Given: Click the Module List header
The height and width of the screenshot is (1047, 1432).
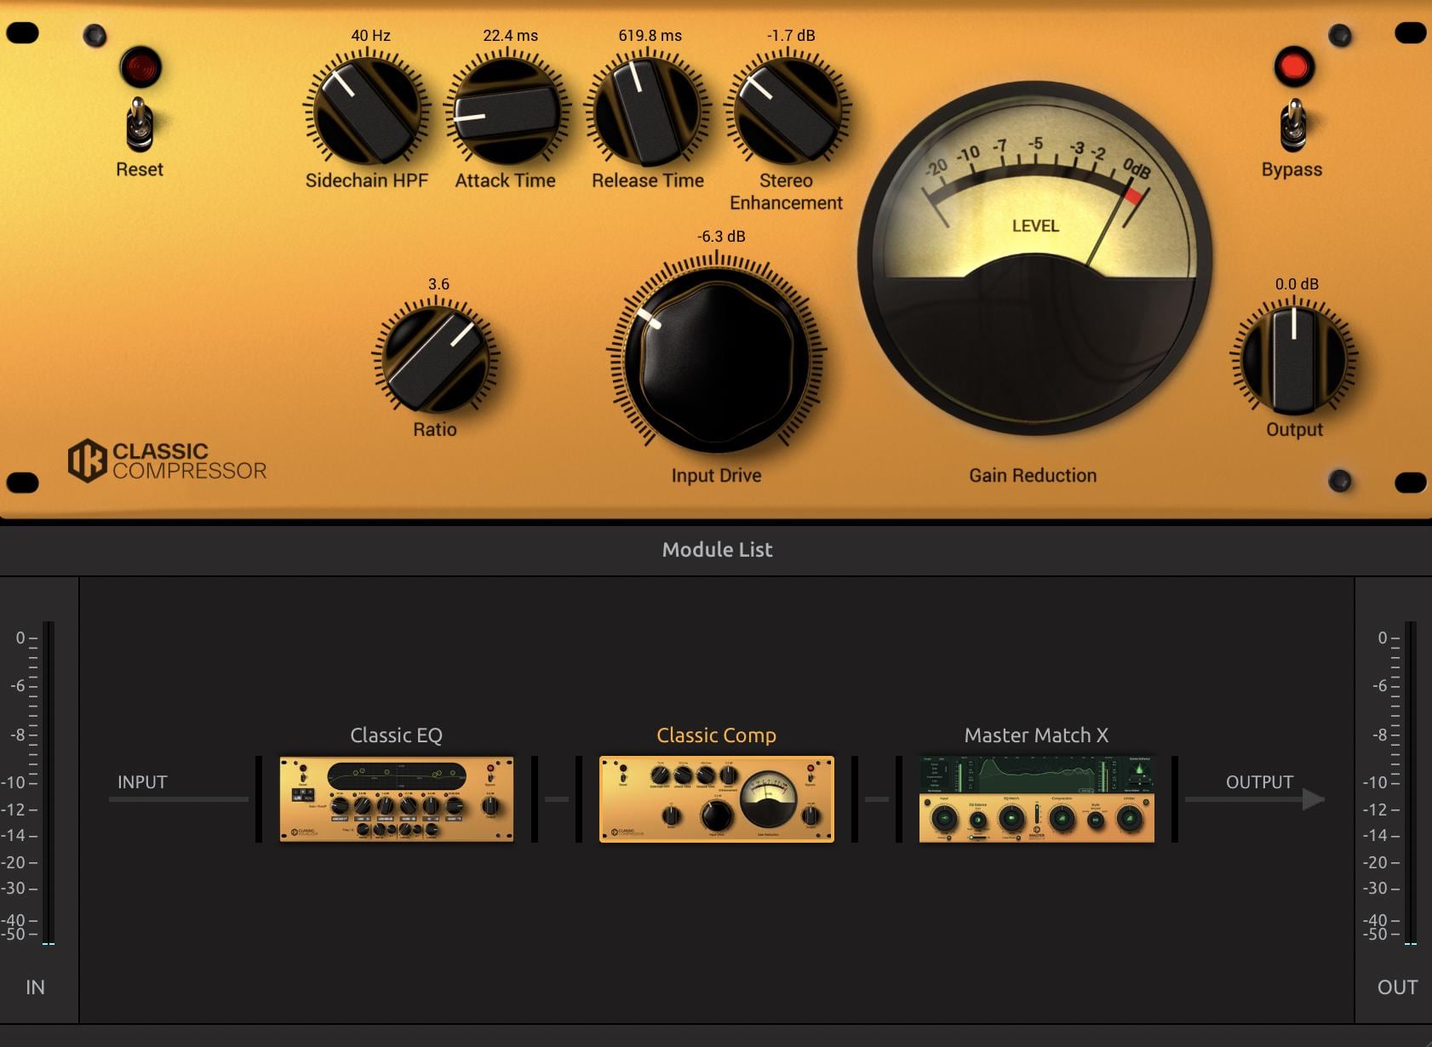Looking at the screenshot, I should pyautogui.click(x=717, y=550).
